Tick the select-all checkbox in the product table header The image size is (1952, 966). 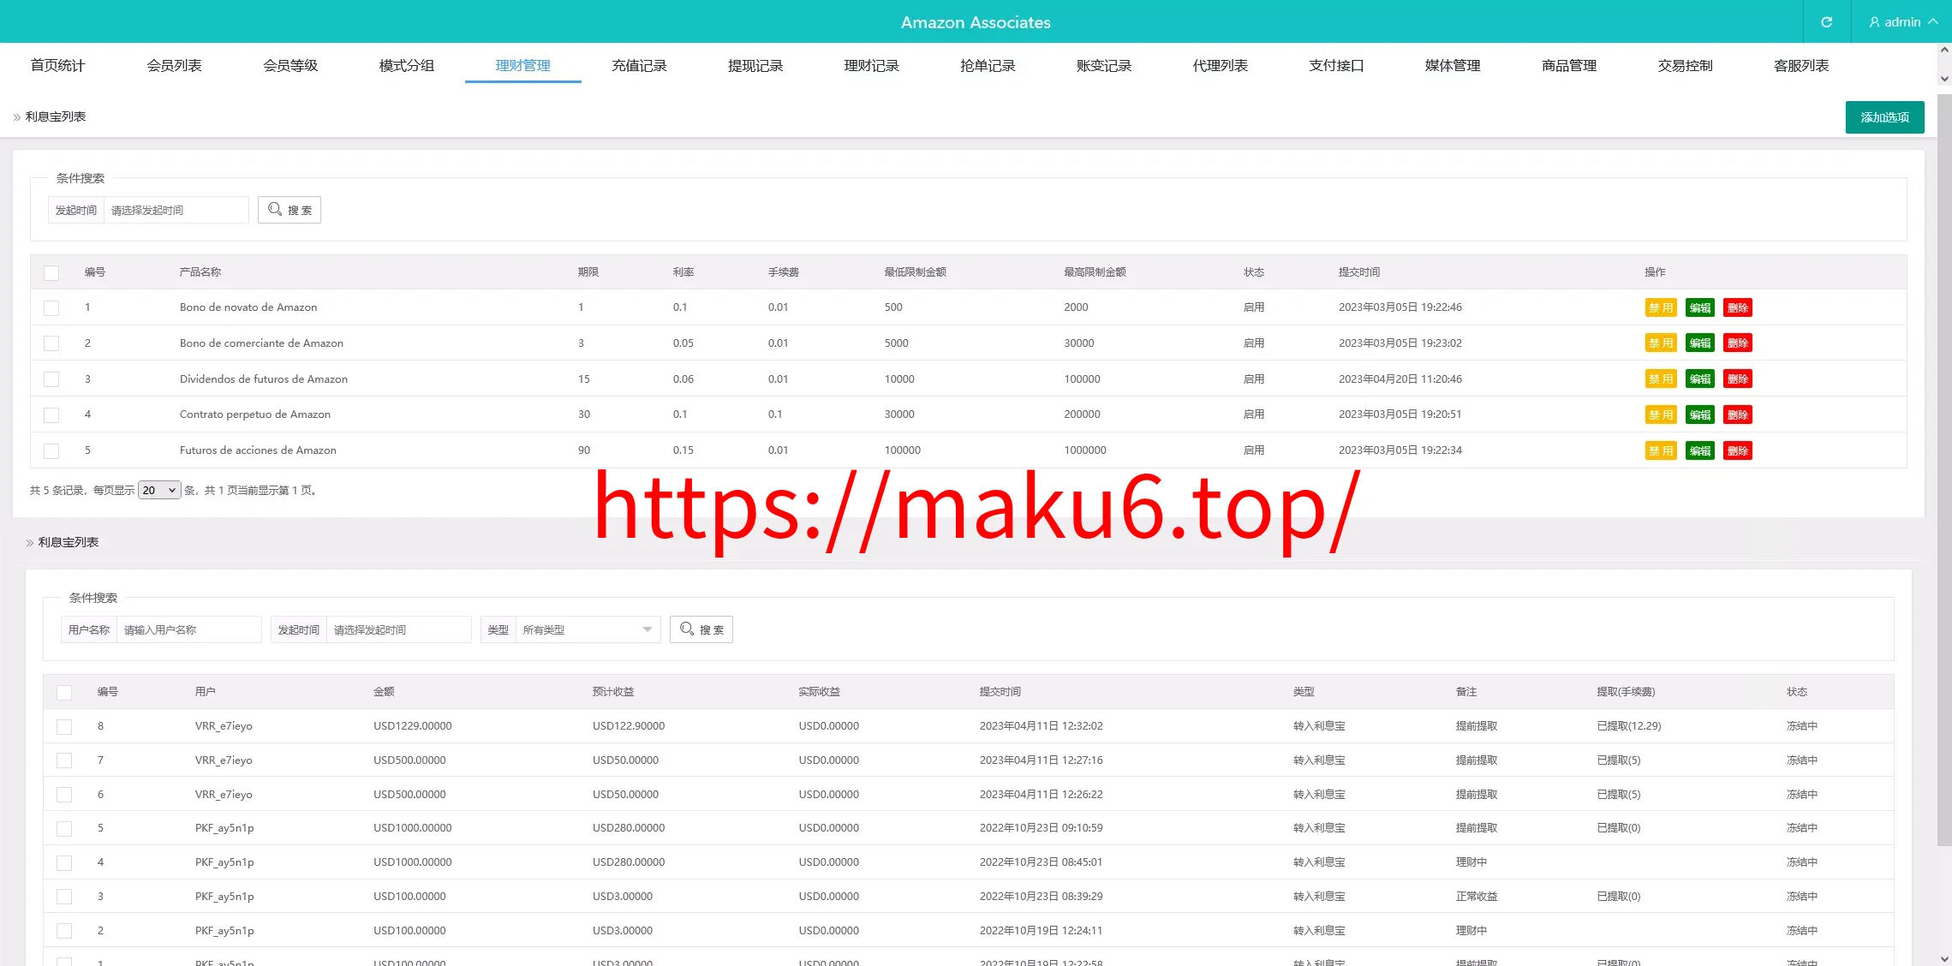pyautogui.click(x=51, y=272)
